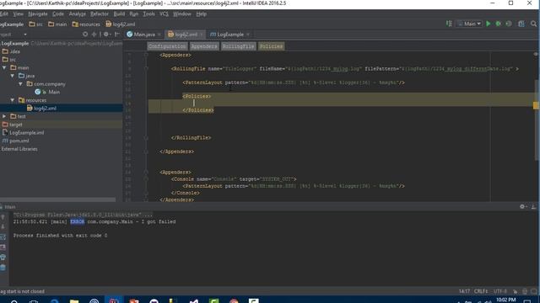Viewport: 540px width, 303px height.
Task: Click the Project panel horizontal scrollbar
Action: tap(58, 199)
